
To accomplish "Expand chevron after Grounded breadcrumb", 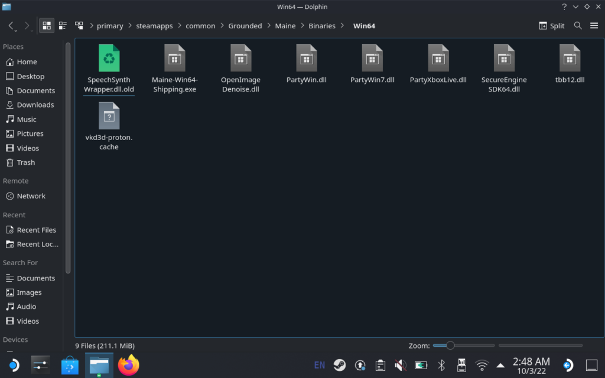I will tap(269, 26).
